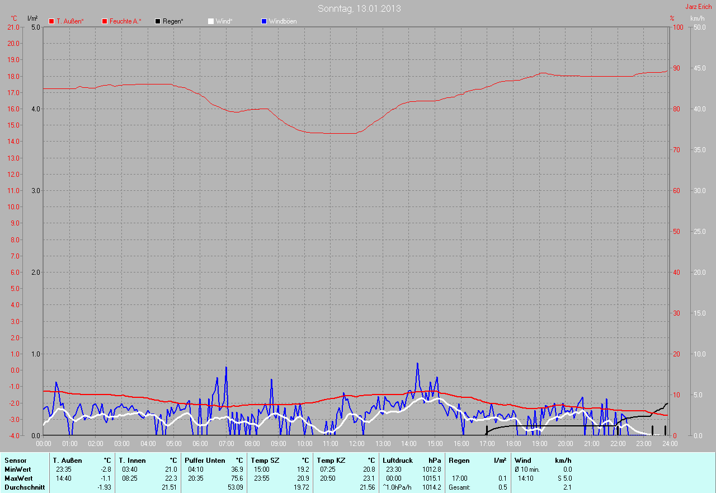Screen dimensions: 716x493
Task: Click the "Puffer Unten" column header
Action: [205, 461]
